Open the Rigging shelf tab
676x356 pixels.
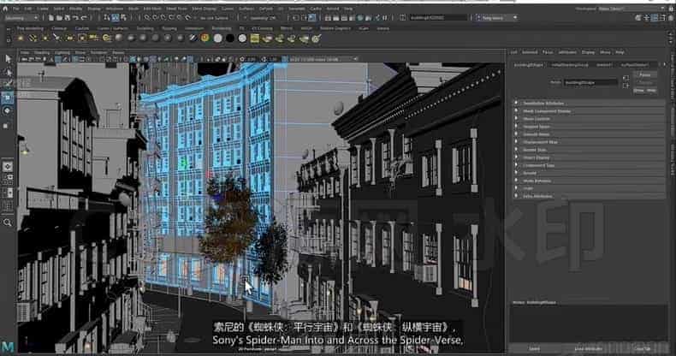pos(169,28)
